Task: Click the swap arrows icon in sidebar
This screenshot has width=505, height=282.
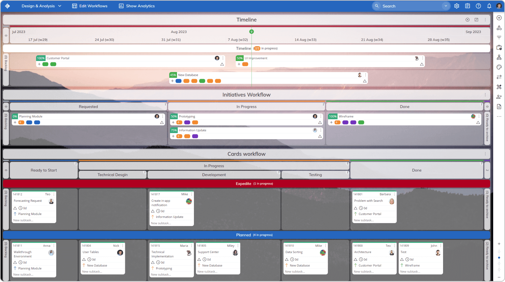Action: pos(499,77)
